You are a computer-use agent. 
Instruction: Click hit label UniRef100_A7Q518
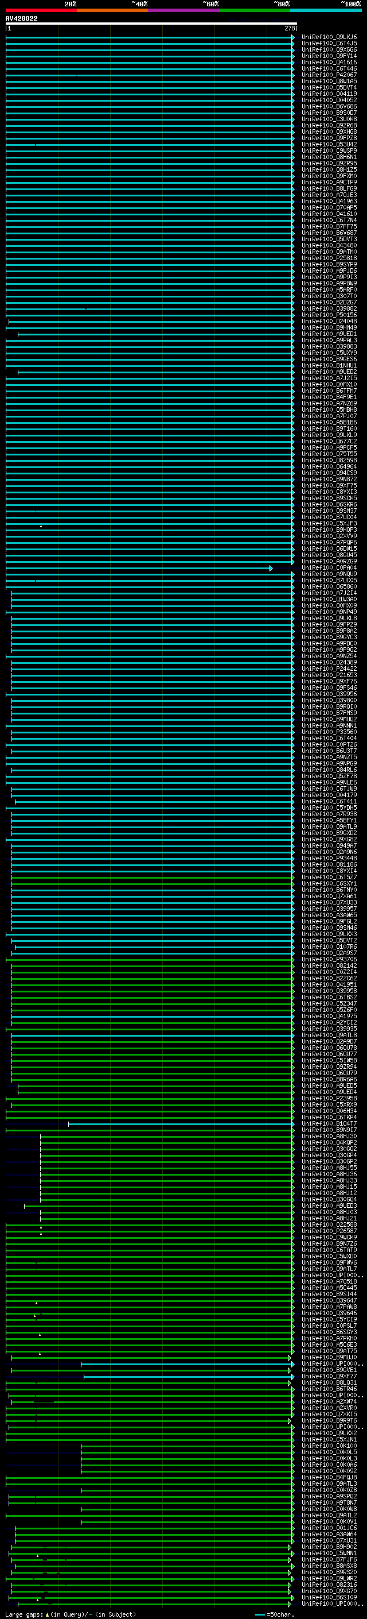(x=329, y=1281)
